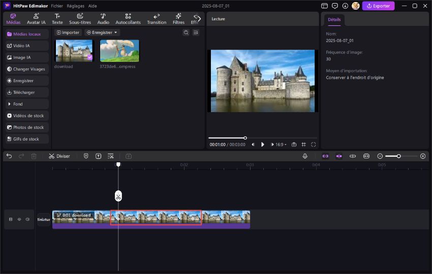Toggle the timeline split-preview icon

353,156
